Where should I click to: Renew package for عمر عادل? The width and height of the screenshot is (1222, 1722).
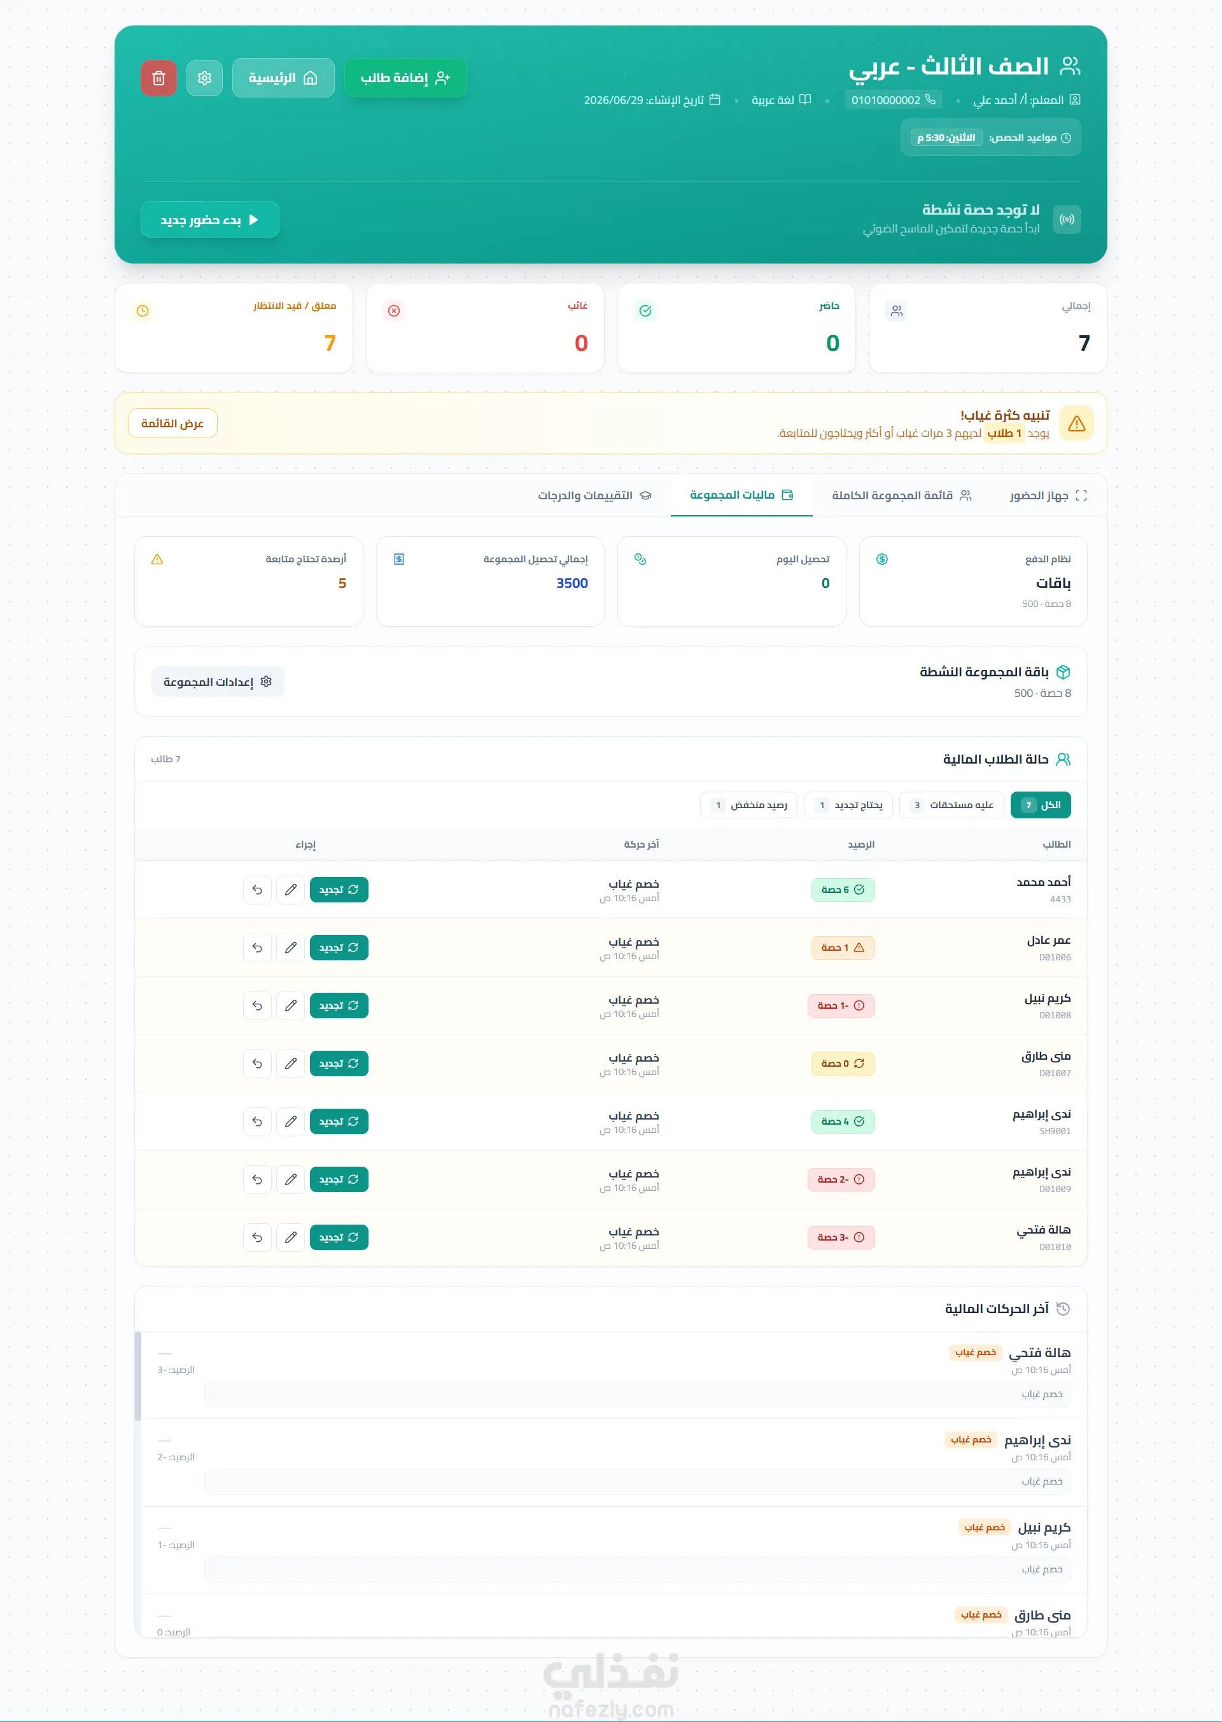[339, 948]
